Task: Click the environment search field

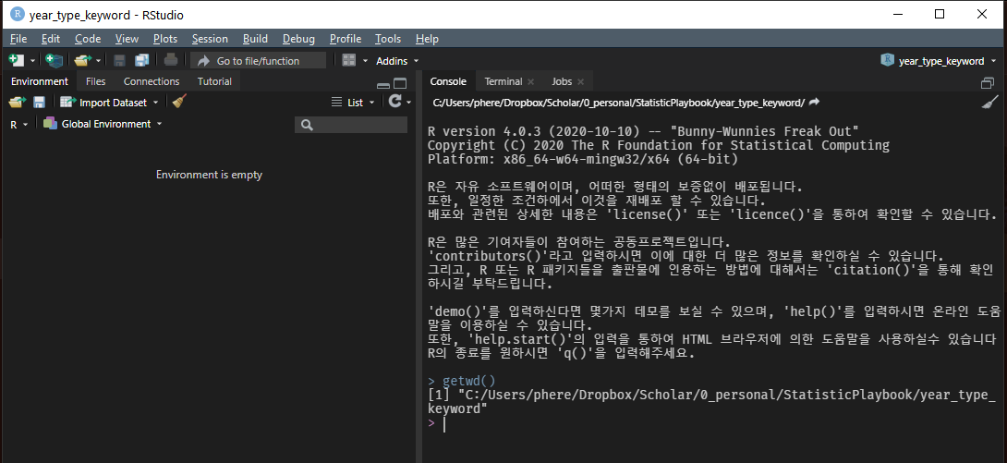Action: (x=351, y=125)
